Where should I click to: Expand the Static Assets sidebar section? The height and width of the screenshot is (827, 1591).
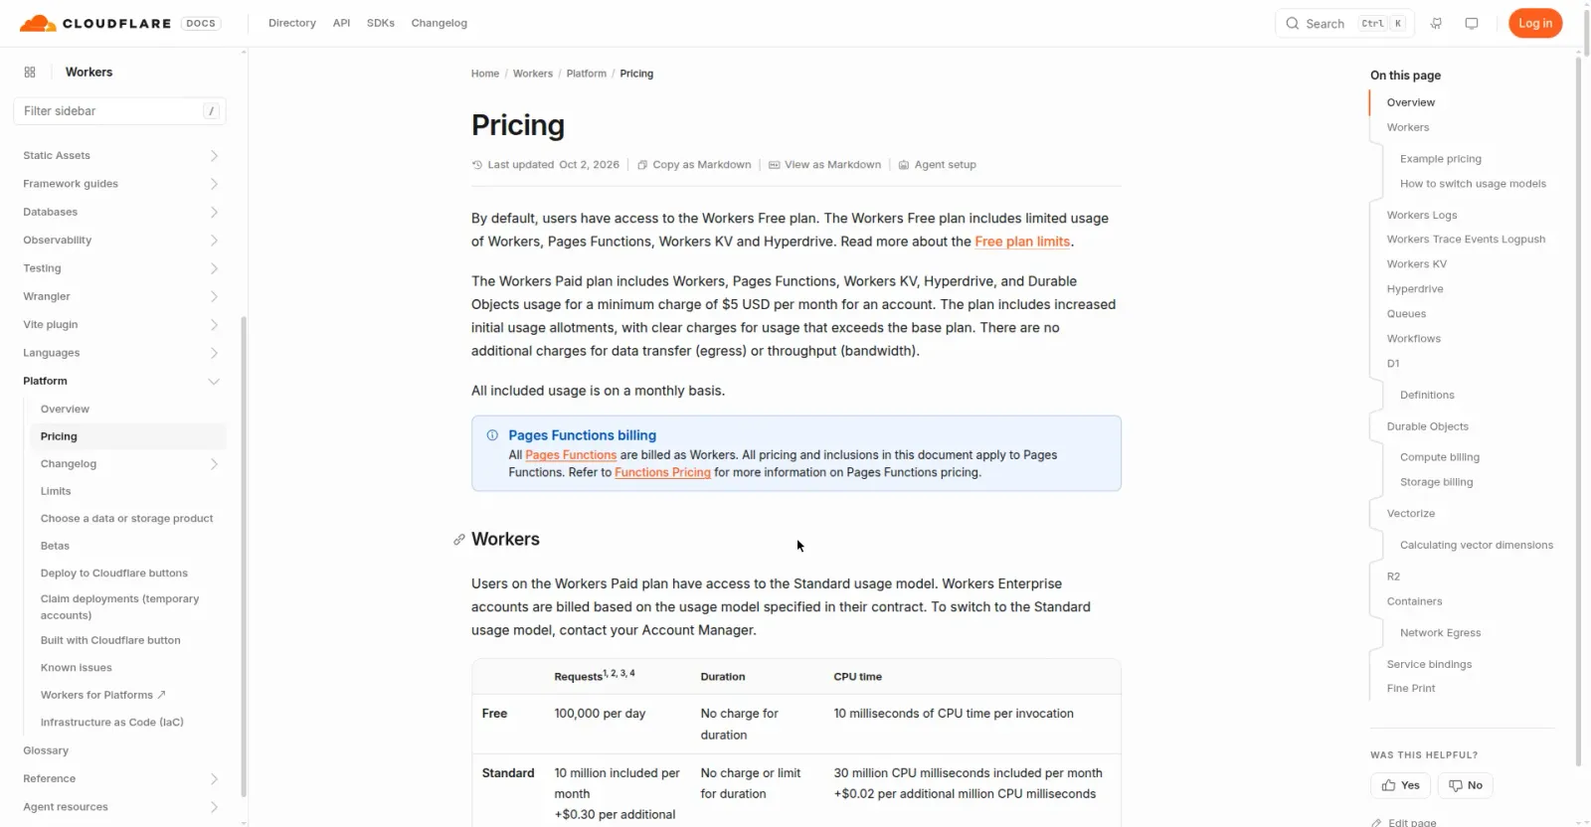point(120,155)
